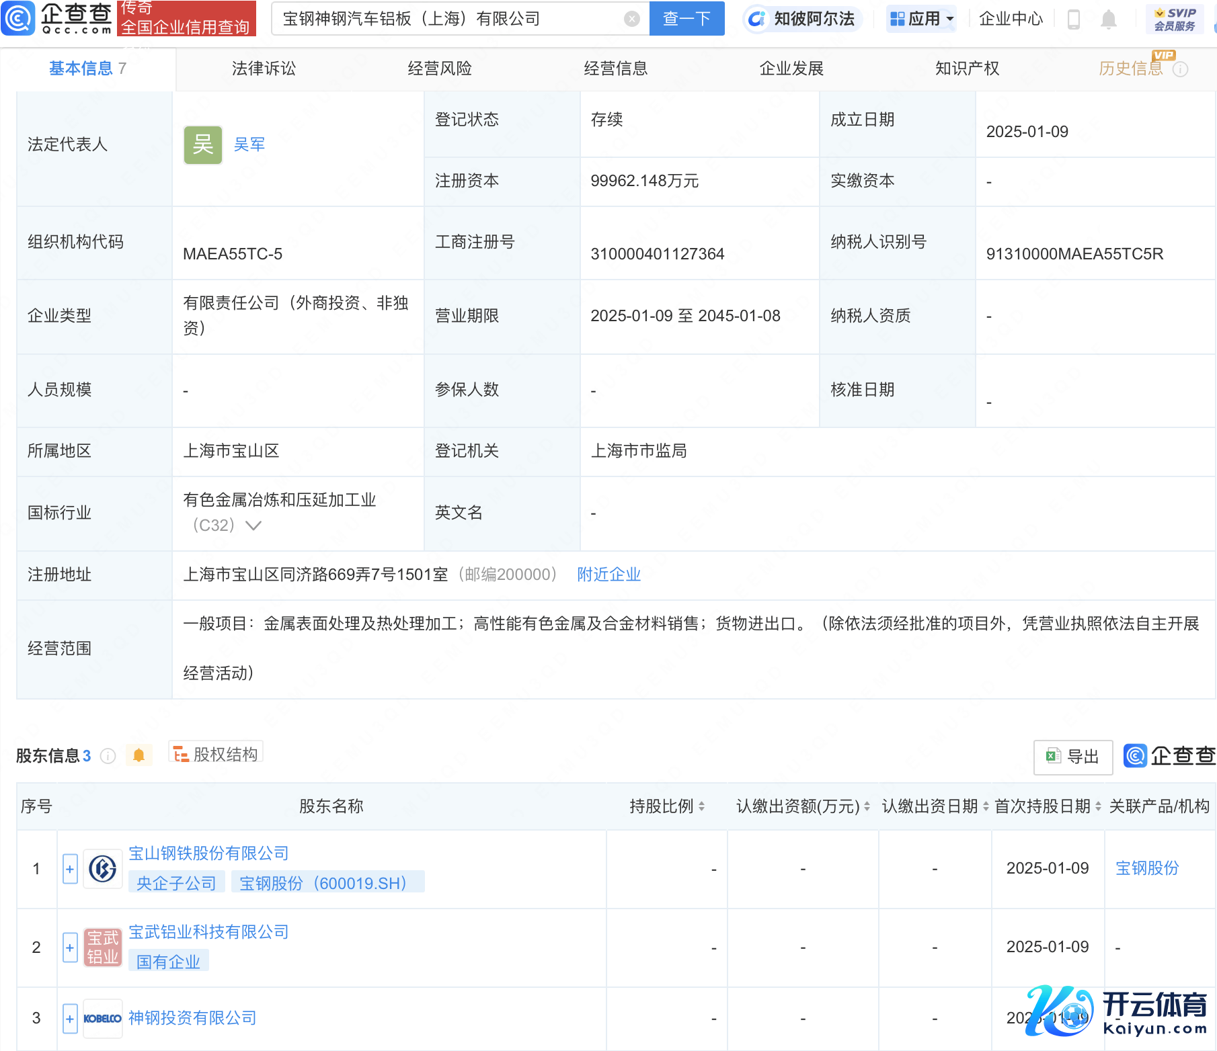Expand the 宝山钢铁股份有限公司 shareholder row
This screenshot has width=1217, height=1051.
(70, 869)
